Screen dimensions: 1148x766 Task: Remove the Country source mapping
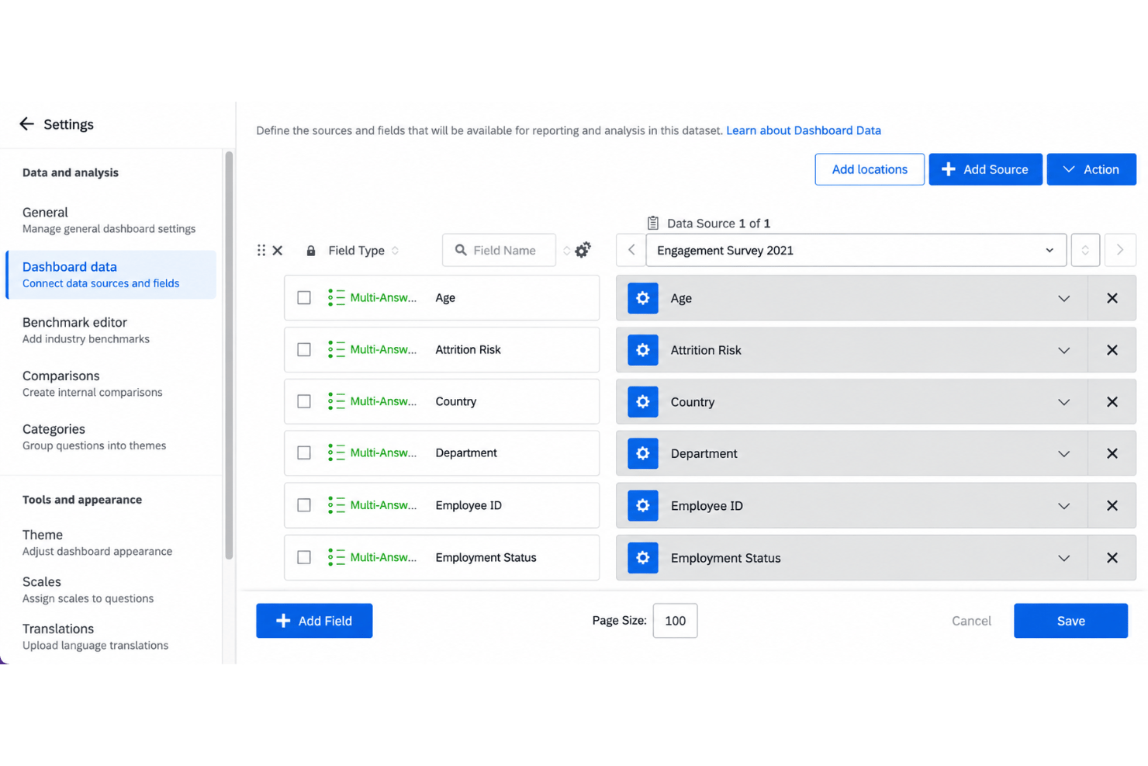pyautogui.click(x=1112, y=402)
